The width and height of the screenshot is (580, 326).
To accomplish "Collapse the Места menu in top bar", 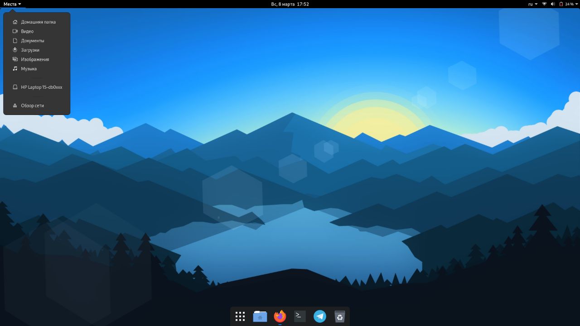I will pos(12,4).
